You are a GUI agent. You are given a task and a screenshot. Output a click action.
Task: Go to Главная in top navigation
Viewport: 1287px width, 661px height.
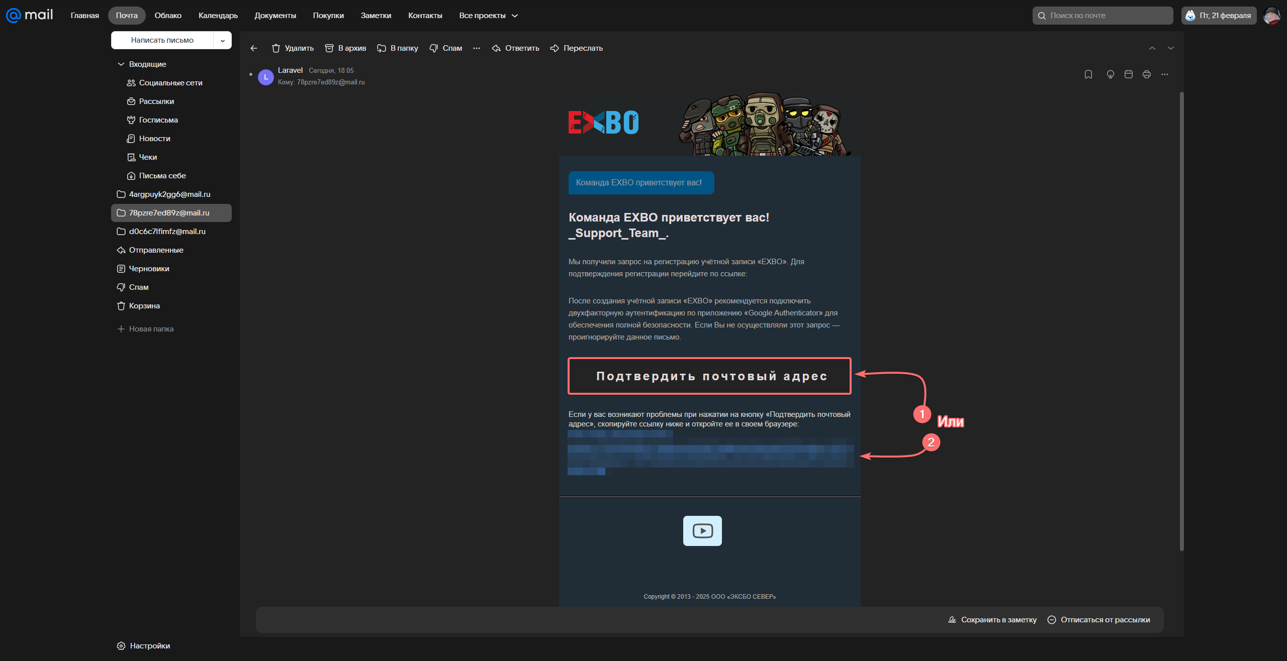(x=84, y=16)
